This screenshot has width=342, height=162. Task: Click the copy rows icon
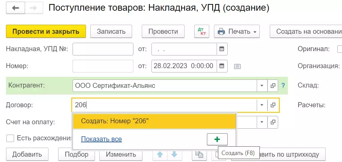tap(199, 154)
